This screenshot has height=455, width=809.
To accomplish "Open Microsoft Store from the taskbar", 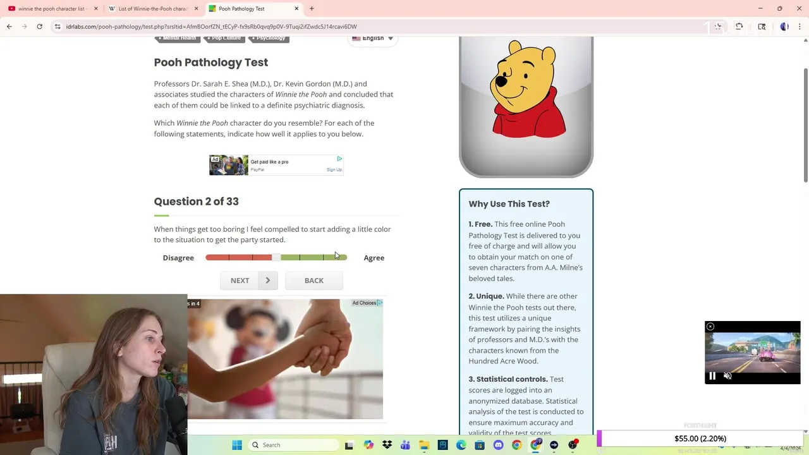I will coord(480,445).
